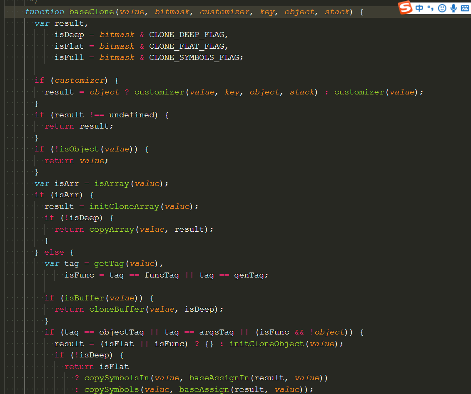Select the CLONE_DEEP_FLAG constant
471x394 pixels.
coord(187,35)
